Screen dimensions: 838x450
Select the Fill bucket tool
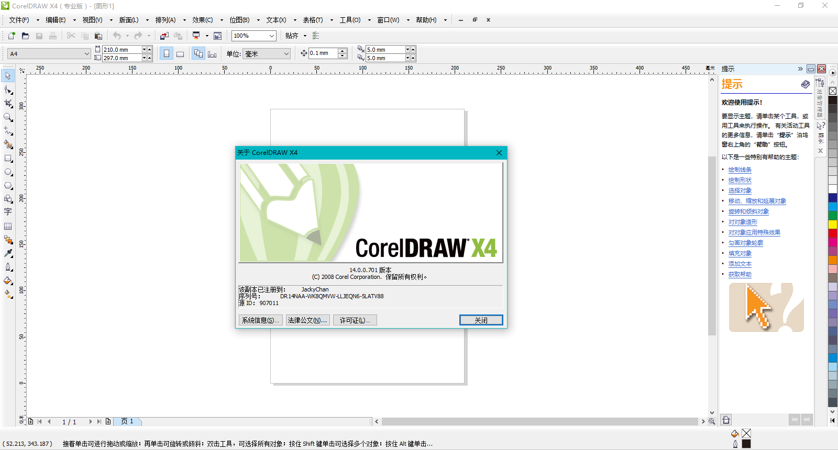coord(8,280)
